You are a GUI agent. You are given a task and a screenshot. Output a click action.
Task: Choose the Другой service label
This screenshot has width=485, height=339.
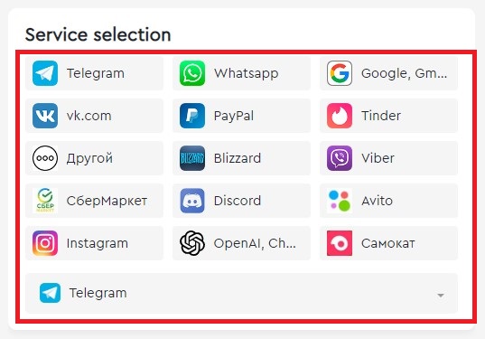click(x=89, y=158)
